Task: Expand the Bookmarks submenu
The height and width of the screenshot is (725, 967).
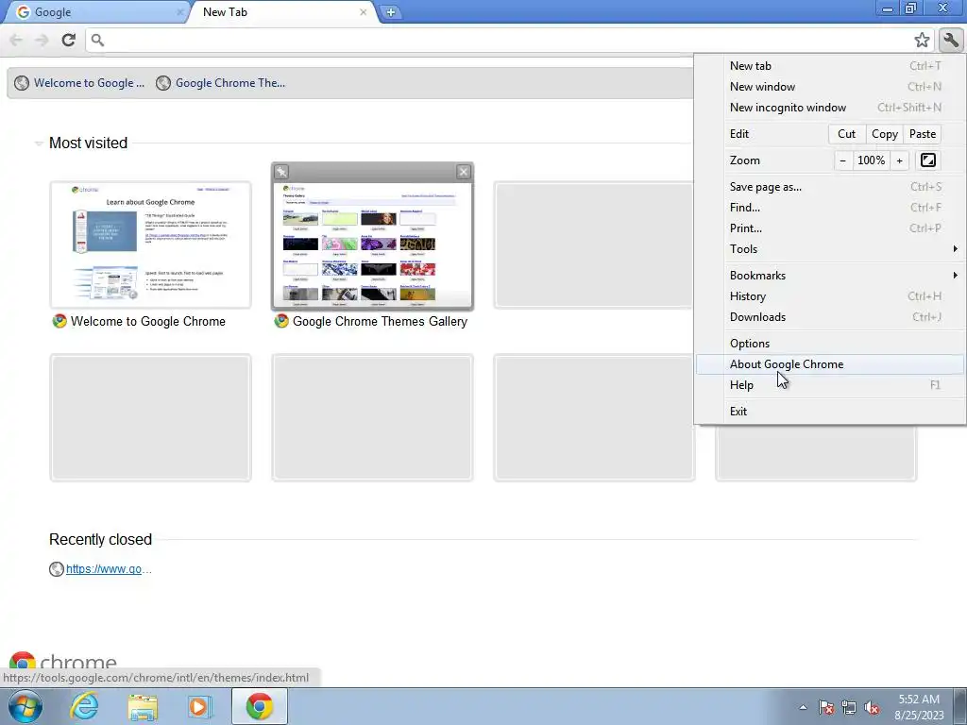Action: pos(830,276)
